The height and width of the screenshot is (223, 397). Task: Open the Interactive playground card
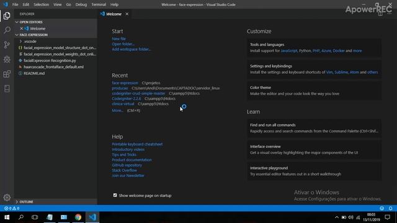tap(314, 171)
